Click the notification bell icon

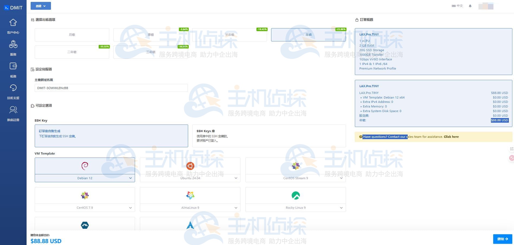coord(470,6)
